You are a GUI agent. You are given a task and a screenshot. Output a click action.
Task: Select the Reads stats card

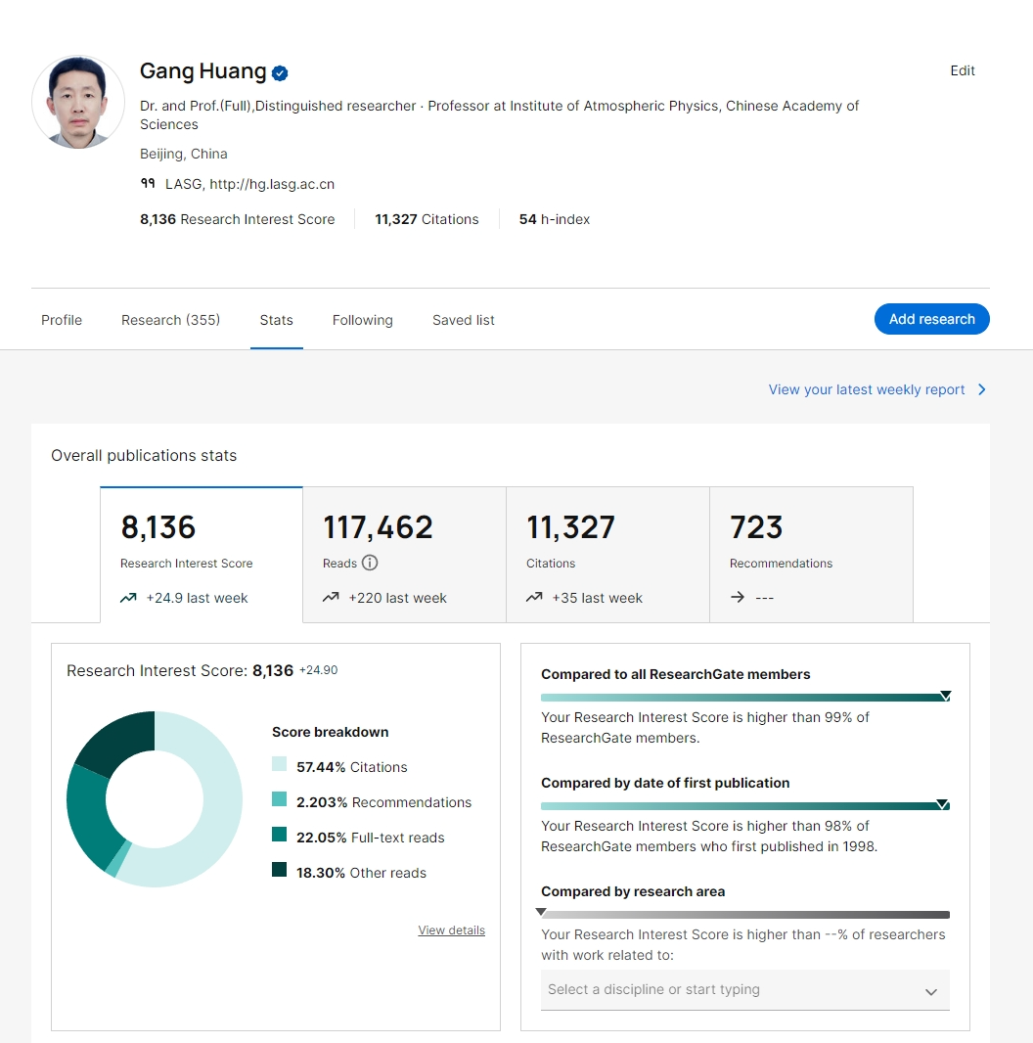[x=404, y=555]
